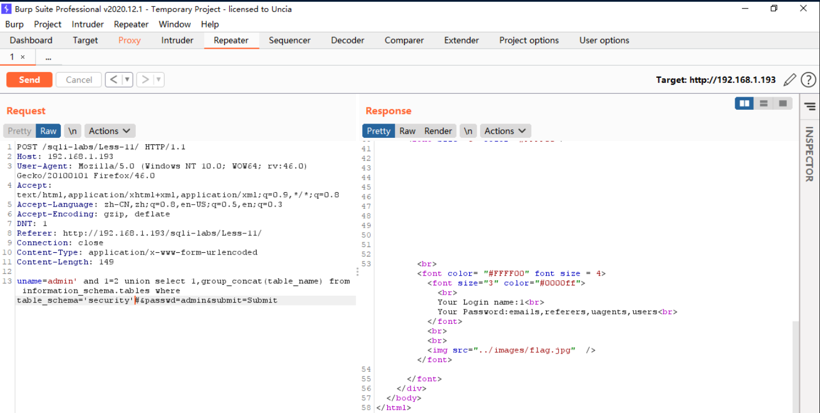Select side-by-side split layout icon
820x413 pixels.
click(744, 104)
